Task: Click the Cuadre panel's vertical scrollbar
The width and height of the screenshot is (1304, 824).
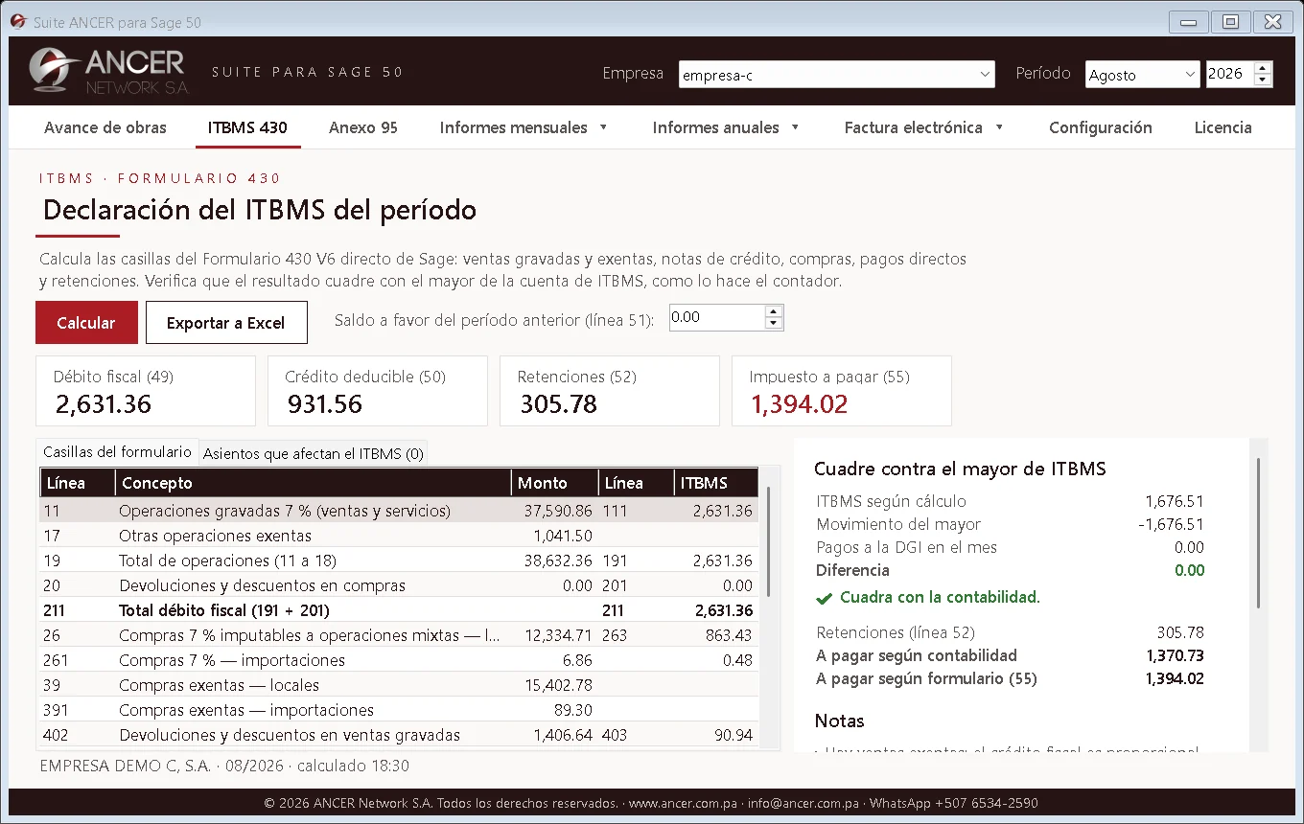Action: [1258, 533]
